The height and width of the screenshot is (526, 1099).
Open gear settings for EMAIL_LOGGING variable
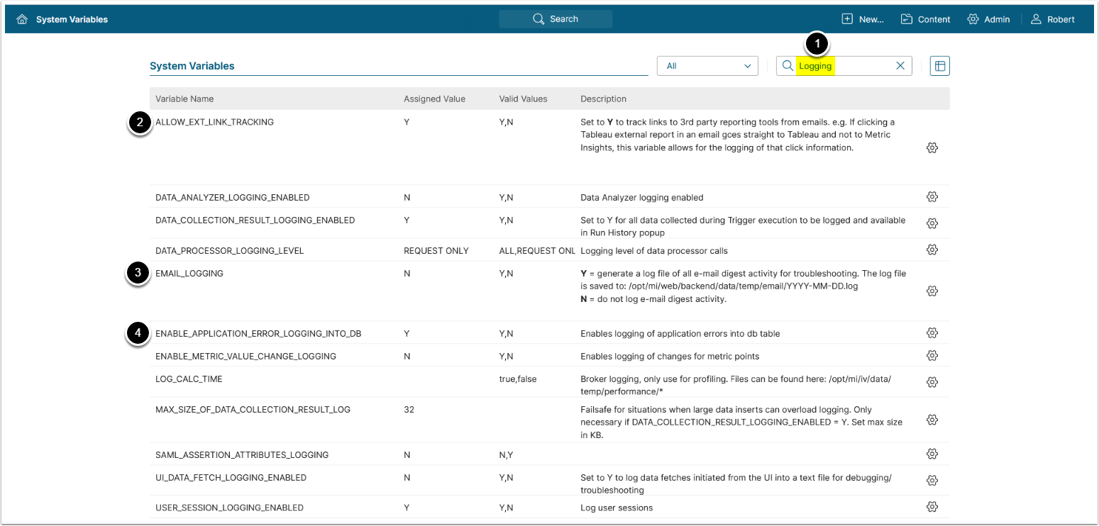(x=932, y=291)
